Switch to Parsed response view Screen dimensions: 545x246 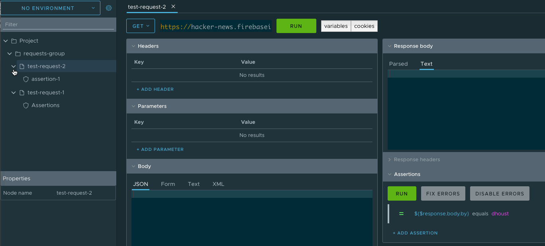point(398,64)
